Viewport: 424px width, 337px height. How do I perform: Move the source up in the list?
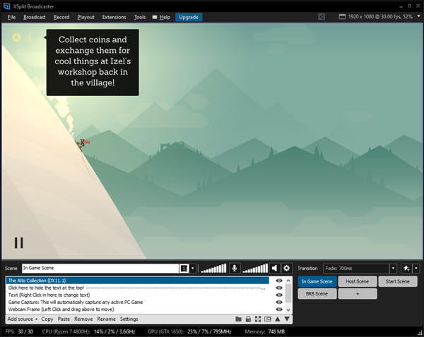278,319
